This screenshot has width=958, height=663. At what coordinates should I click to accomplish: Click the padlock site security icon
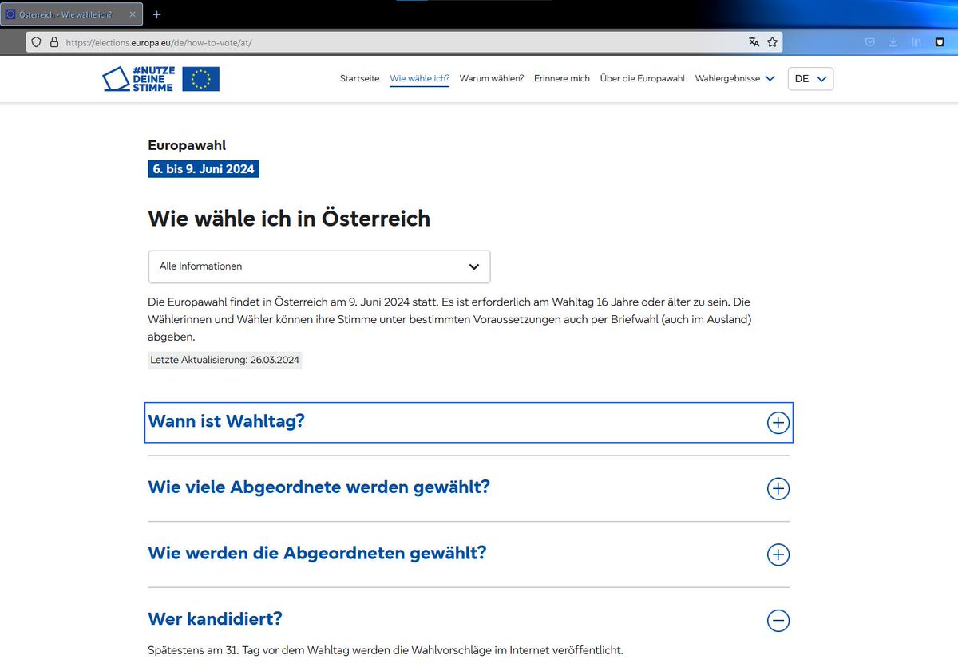54,42
